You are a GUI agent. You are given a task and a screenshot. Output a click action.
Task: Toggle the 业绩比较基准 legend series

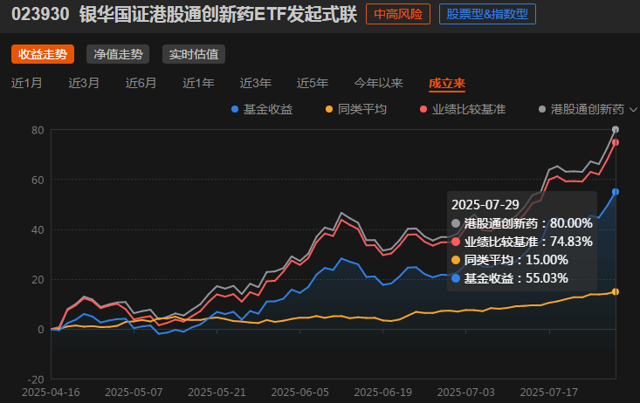[x=463, y=109]
